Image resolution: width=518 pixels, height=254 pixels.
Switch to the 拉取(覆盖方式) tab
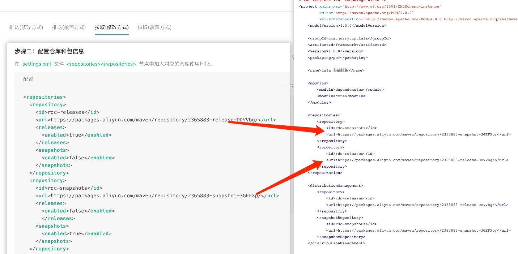tap(154, 27)
